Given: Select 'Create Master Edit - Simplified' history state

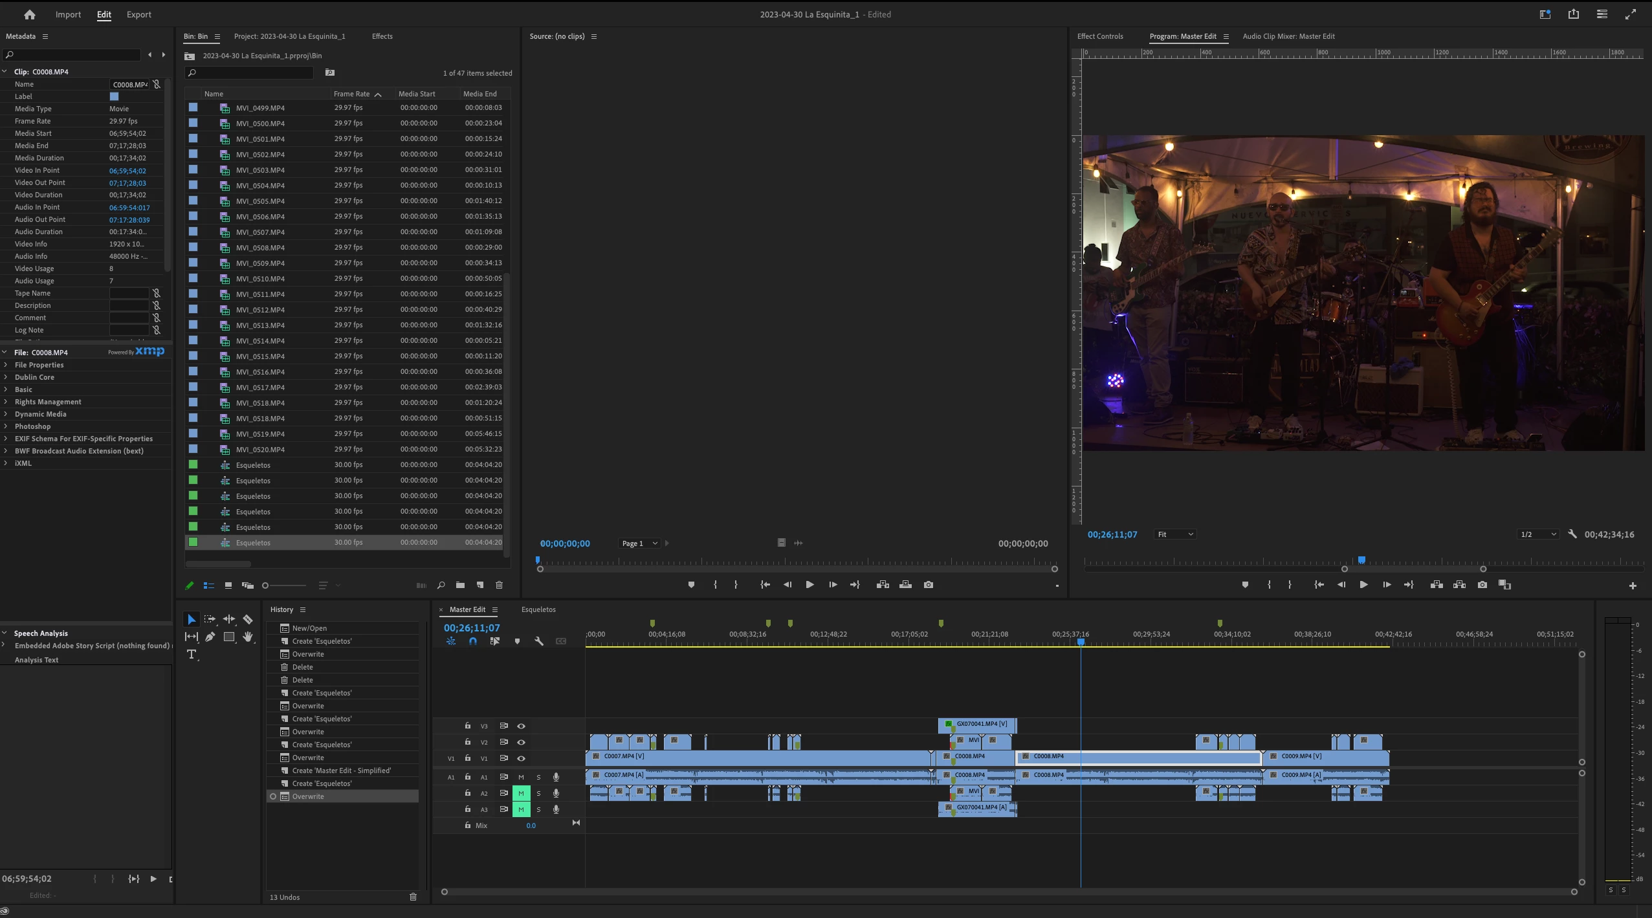Looking at the screenshot, I should 341,770.
